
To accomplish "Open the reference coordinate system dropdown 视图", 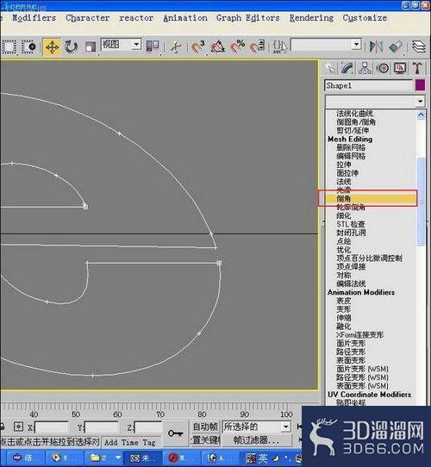I will [x=121, y=45].
